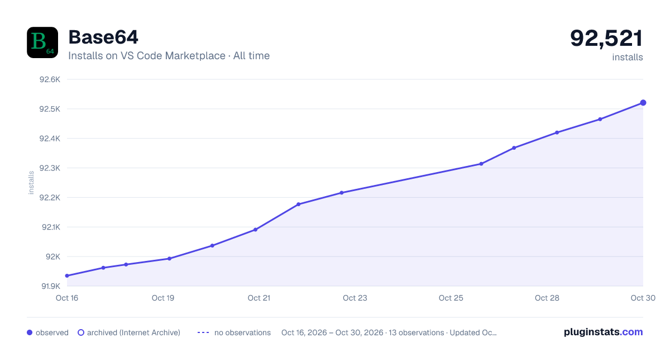Click the Oct 16 x-axis label

(x=67, y=298)
